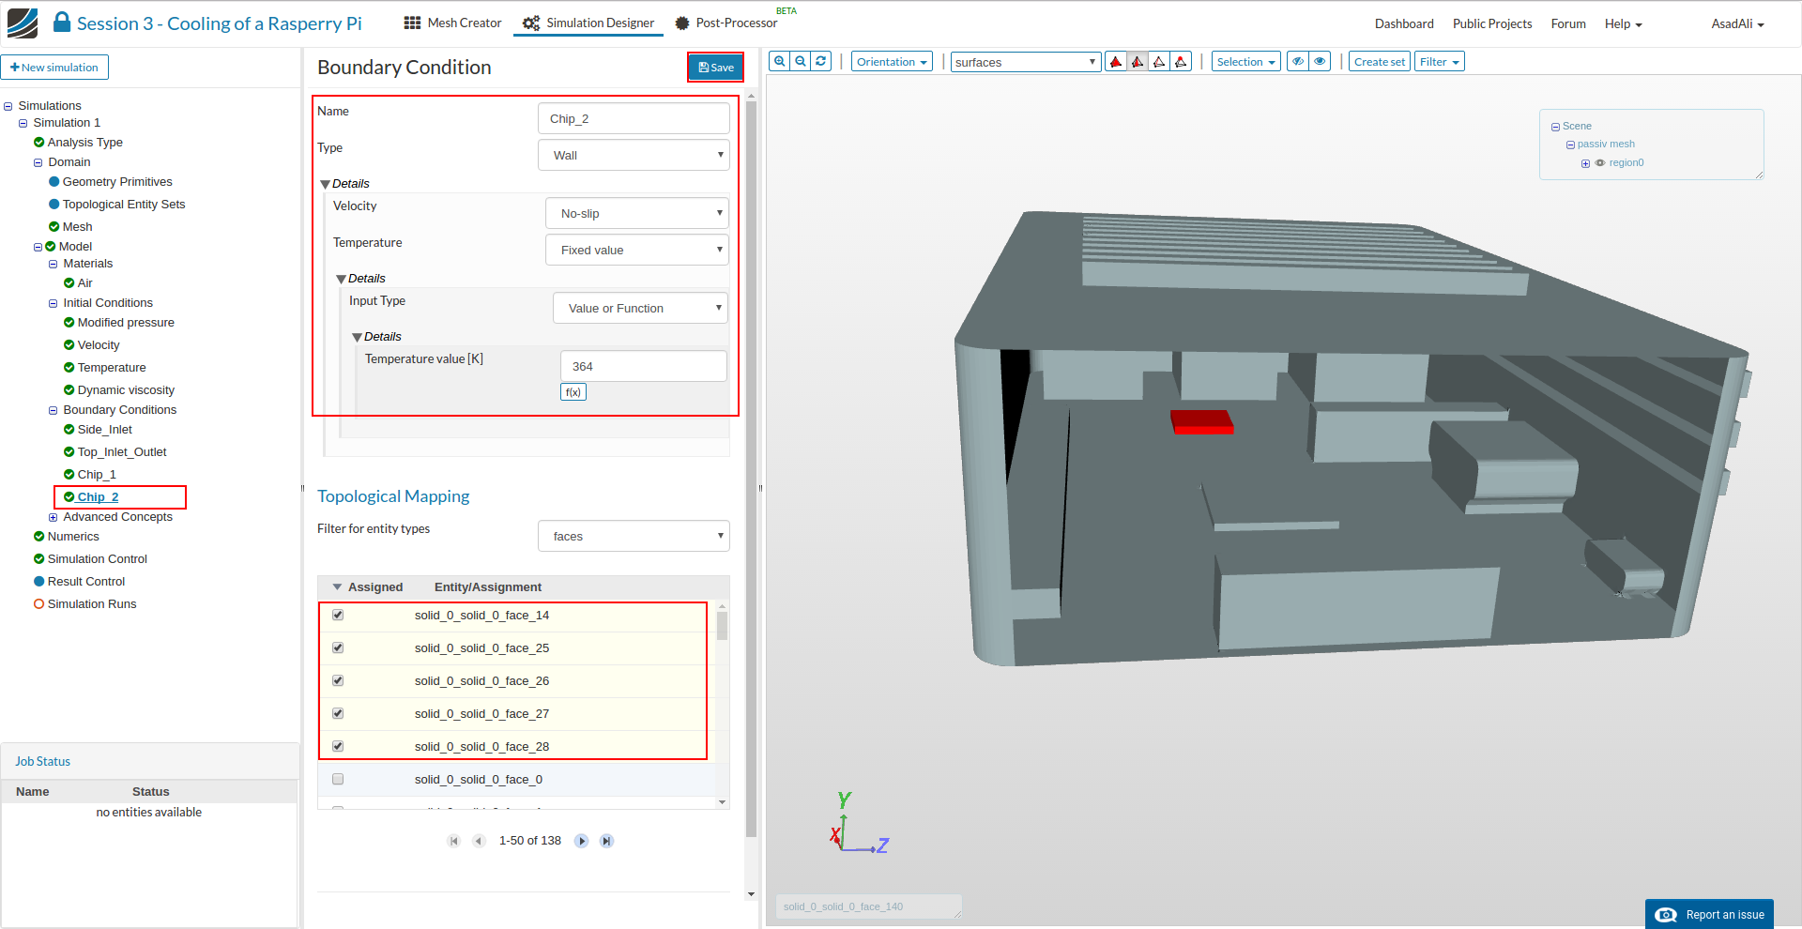Viewport: 1802px width, 929px height.
Task: Hide selection using crossed-eye icon
Action: click(x=1298, y=62)
